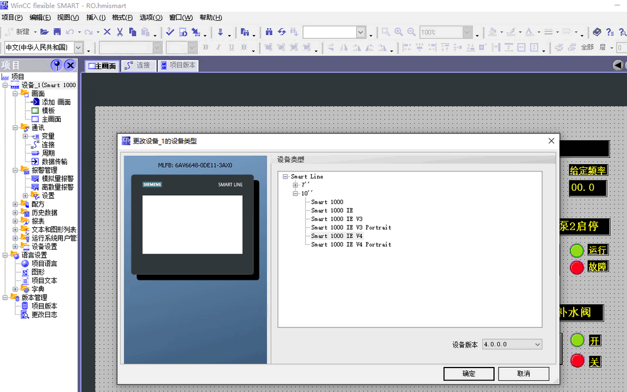Viewport: 627px width, 392px height.
Task: Click the 确定 button
Action: click(x=468, y=374)
